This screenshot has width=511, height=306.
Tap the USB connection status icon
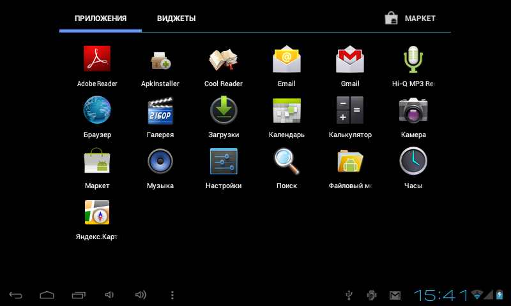349,295
